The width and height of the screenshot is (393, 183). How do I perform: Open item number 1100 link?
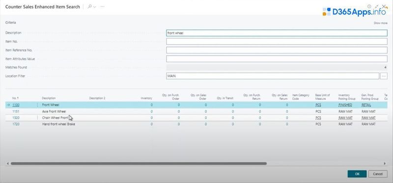(16, 105)
